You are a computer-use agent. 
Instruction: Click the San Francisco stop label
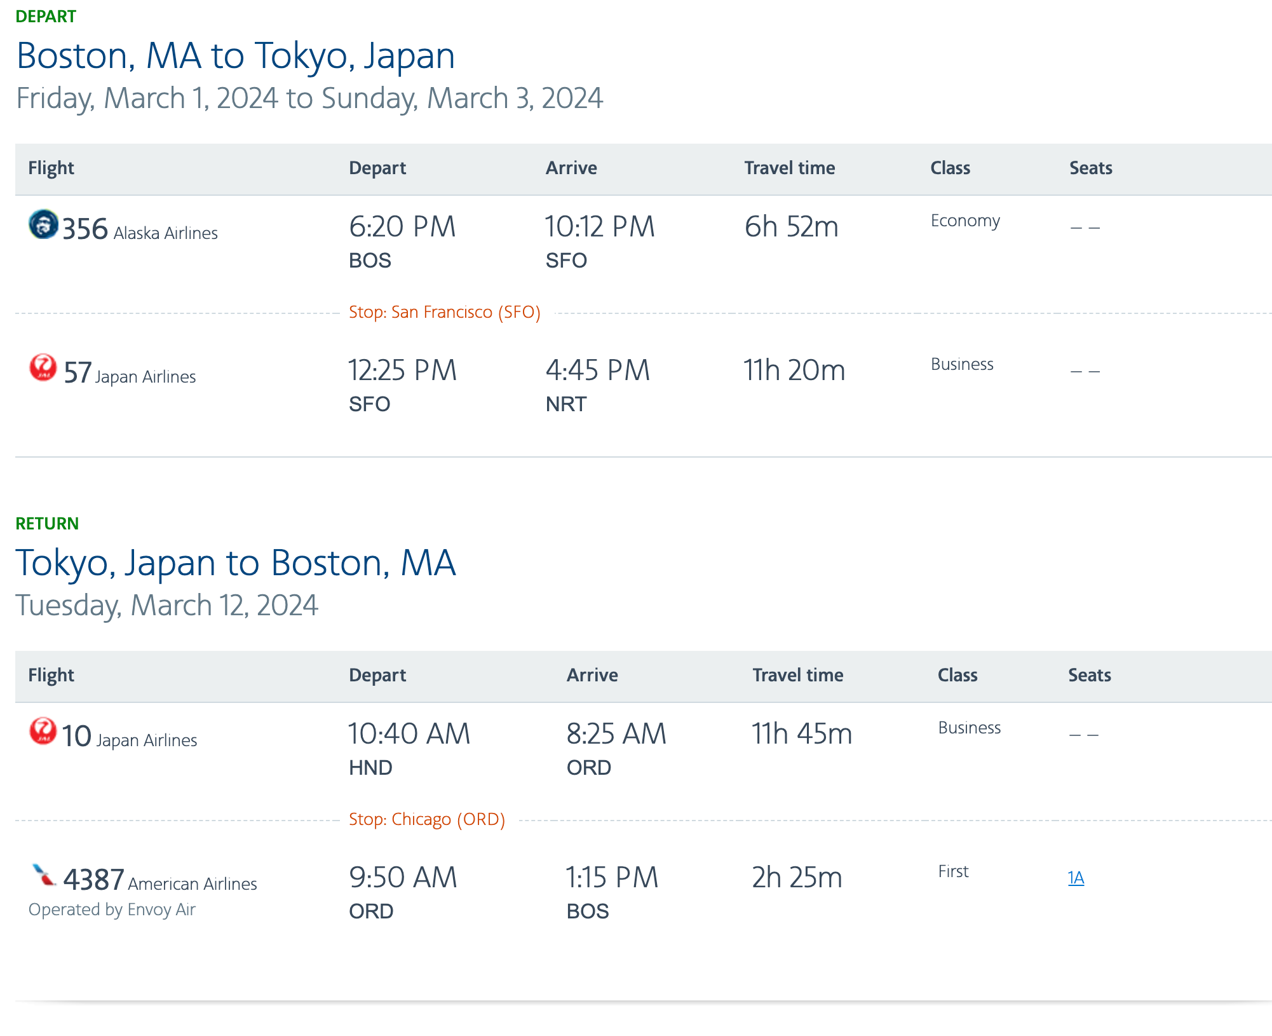(x=444, y=312)
